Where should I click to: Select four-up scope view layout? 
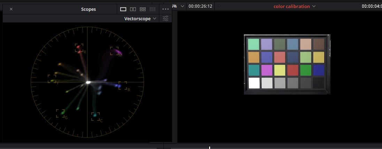[x=143, y=9]
